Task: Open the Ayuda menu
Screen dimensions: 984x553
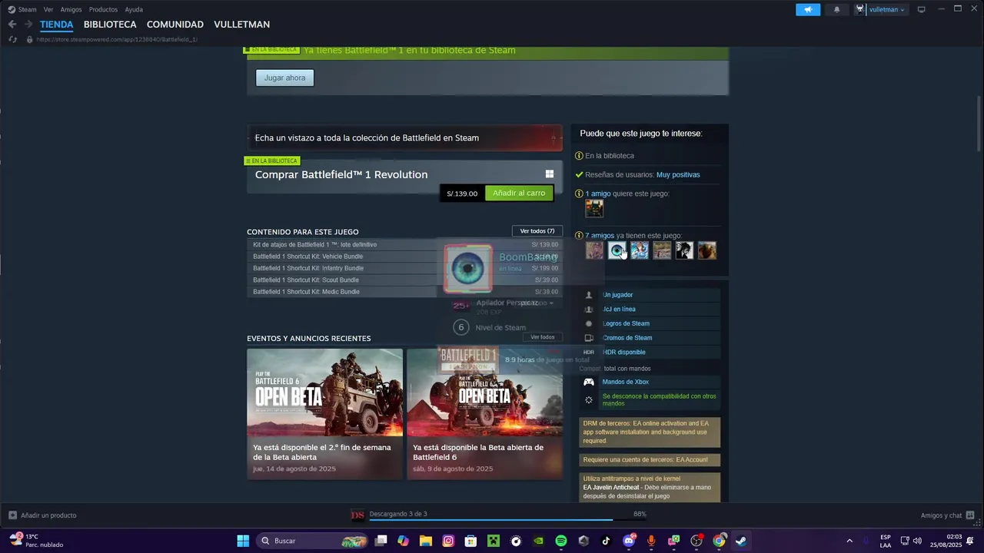Action: 134,9
